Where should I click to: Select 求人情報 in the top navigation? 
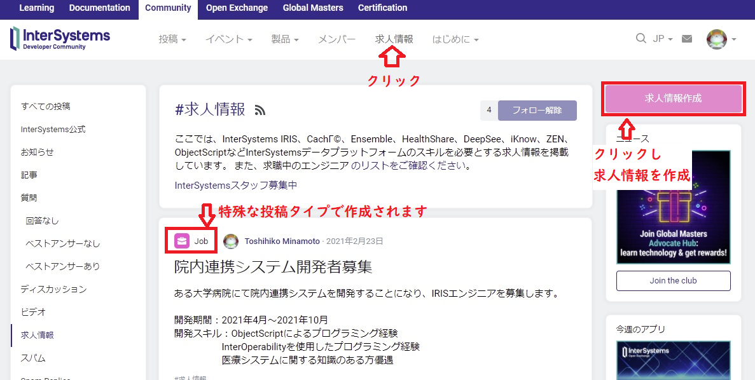[394, 39]
